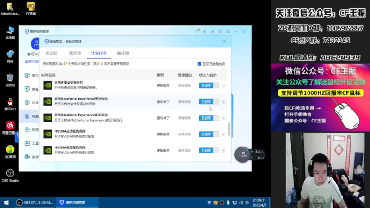
Task: Switch to the 启动项 tab
Action: 51,53
